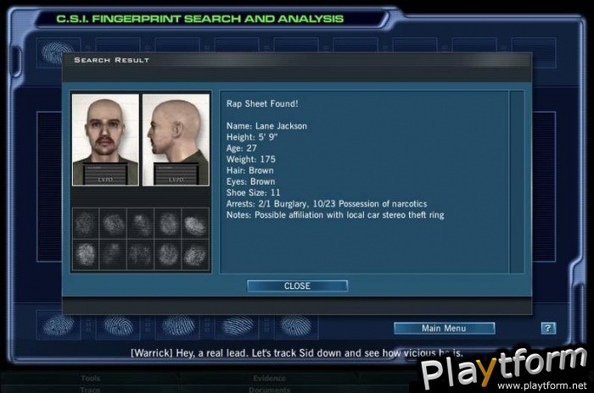
Task: Click the side-profile mugshot photo
Action: (x=176, y=140)
